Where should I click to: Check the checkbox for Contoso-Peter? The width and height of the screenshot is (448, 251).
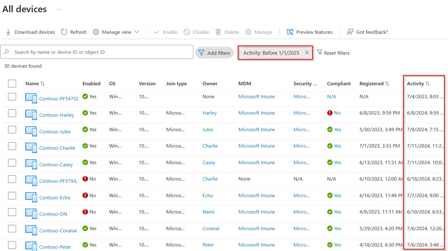click(12, 245)
